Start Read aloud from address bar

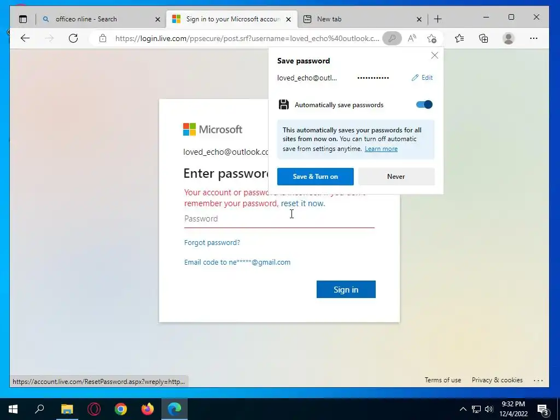pos(412,38)
